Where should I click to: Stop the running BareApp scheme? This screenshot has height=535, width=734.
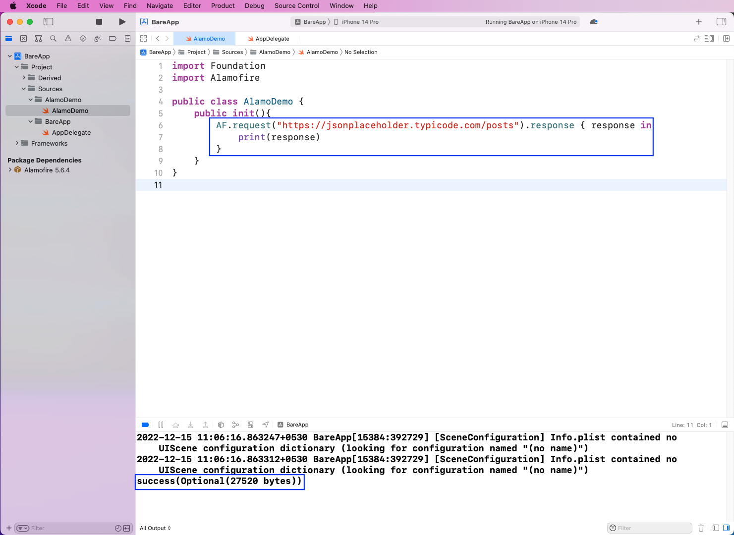(99, 22)
